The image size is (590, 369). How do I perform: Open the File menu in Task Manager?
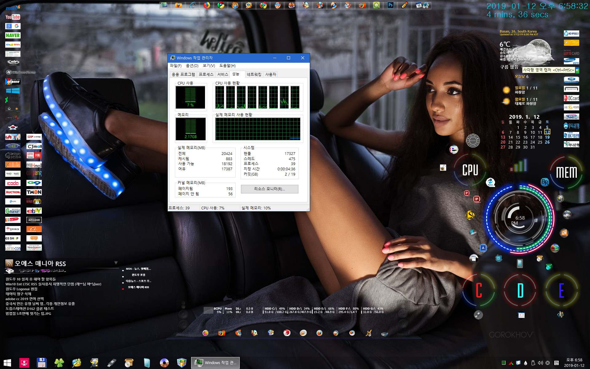pos(175,66)
